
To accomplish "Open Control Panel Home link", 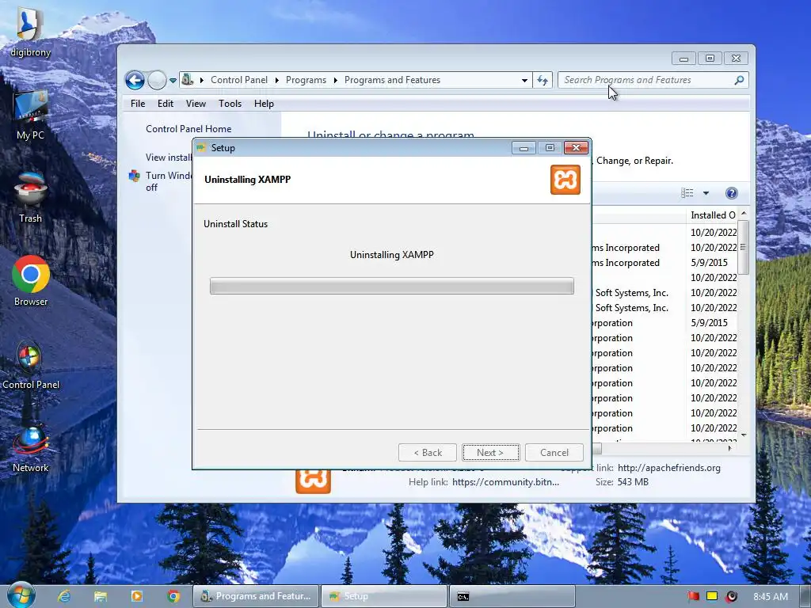I will click(188, 129).
